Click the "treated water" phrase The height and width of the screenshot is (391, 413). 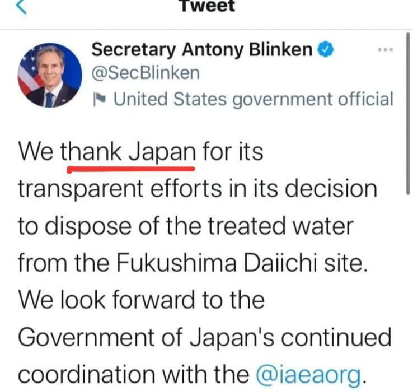pyautogui.click(x=280, y=226)
